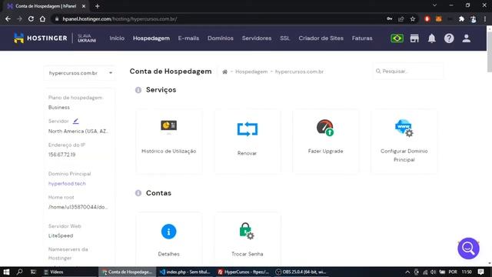
Task: Open Histórico de Utilização service card
Action: pyautogui.click(x=169, y=141)
